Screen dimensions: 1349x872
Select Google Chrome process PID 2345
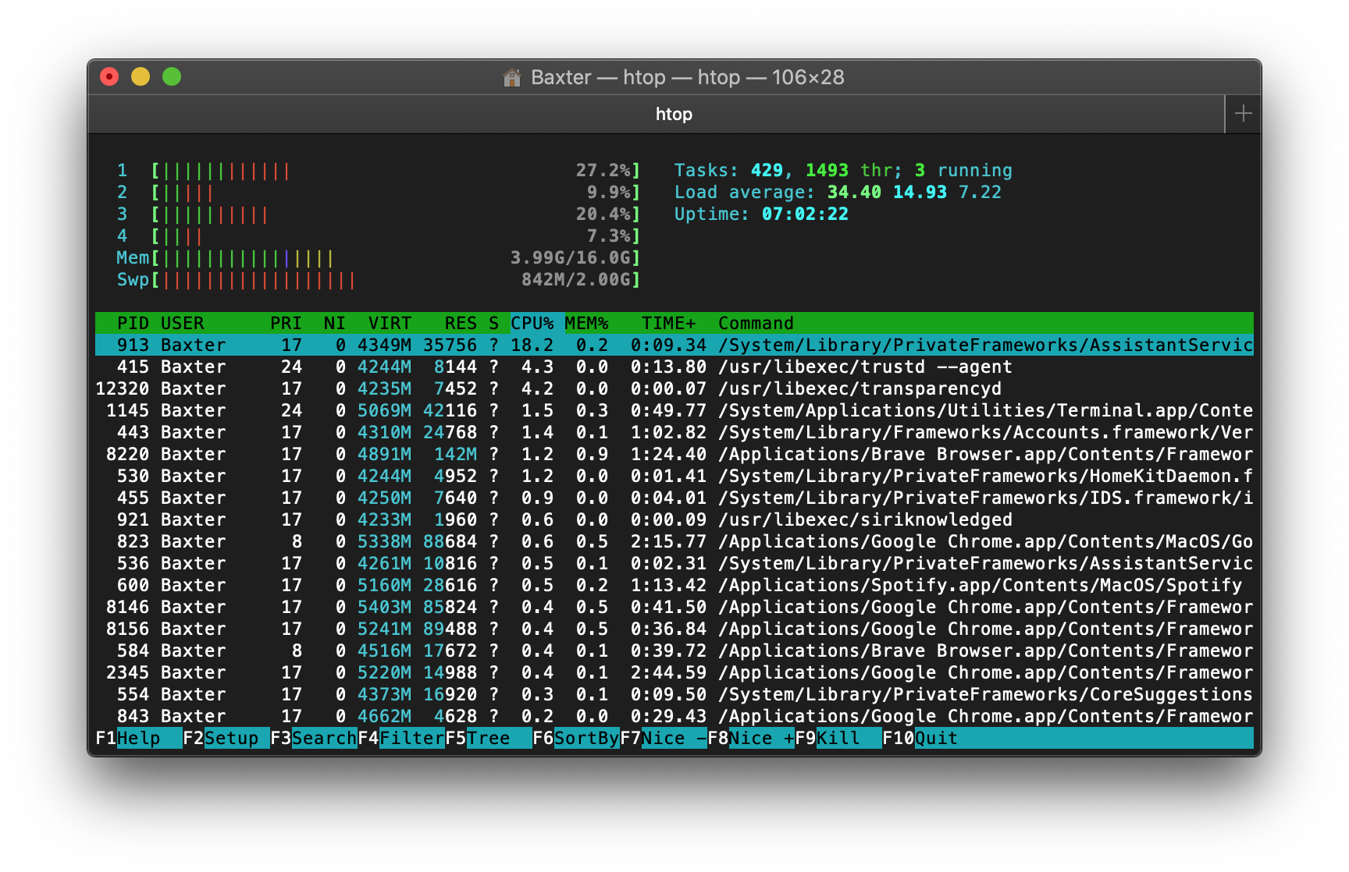[x=674, y=672]
